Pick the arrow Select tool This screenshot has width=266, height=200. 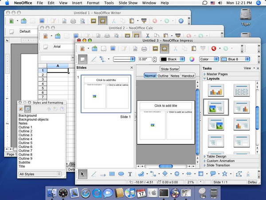click(82, 174)
